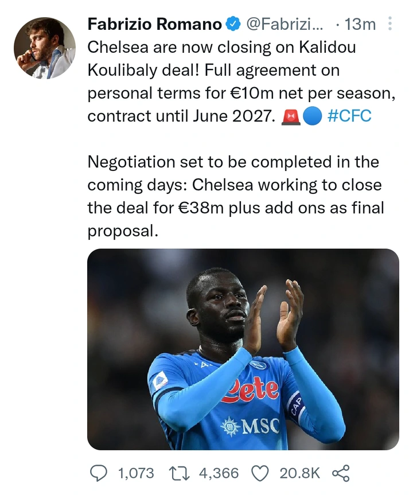413x495 pixels.
Task: Click the blue verified badge
Action: 232,25
